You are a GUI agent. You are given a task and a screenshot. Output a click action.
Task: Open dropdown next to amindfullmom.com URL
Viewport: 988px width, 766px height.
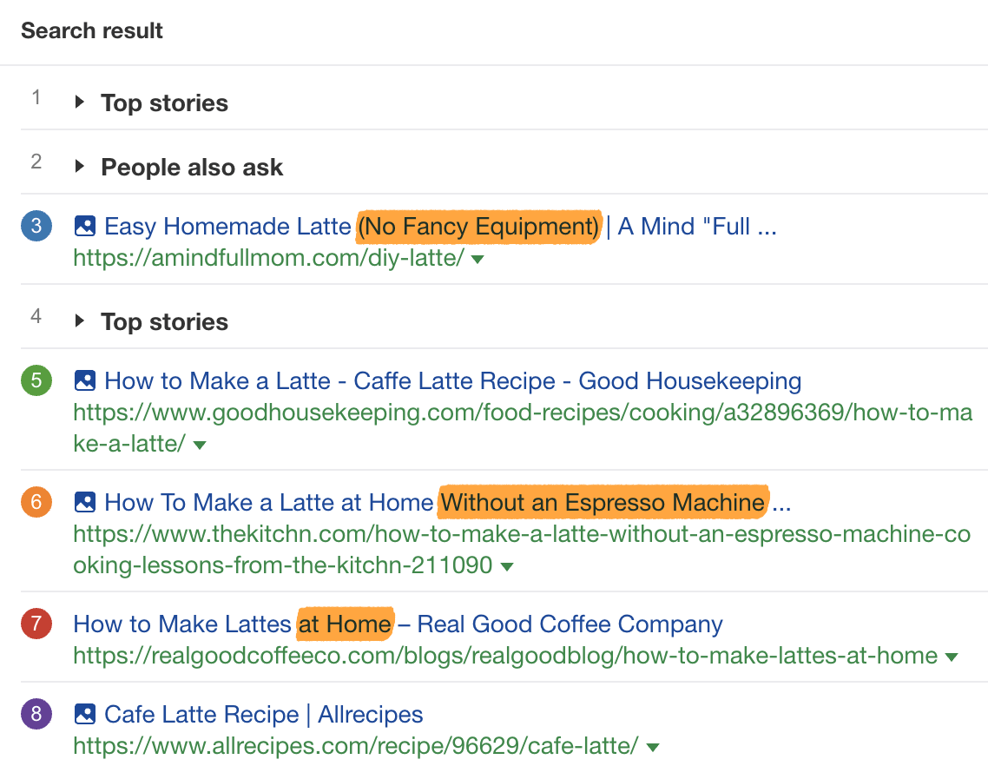pos(478,259)
